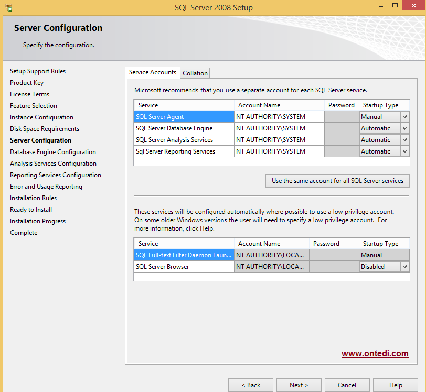Open Startup Type dropdown for SQL Server Analysis Services
This screenshot has width=426, height=392.
tap(404, 140)
